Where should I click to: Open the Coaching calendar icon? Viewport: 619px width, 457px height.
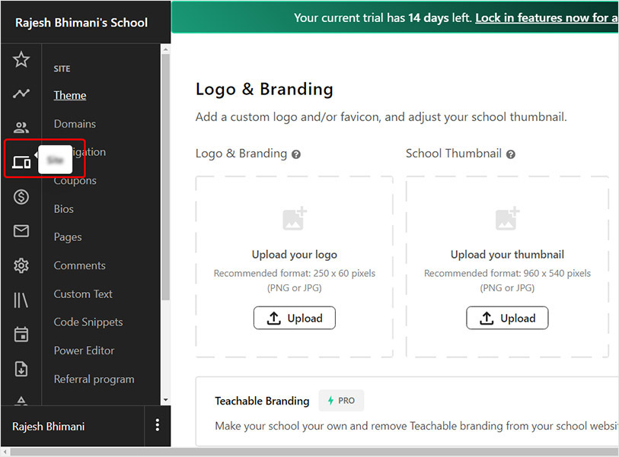click(21, 335)
